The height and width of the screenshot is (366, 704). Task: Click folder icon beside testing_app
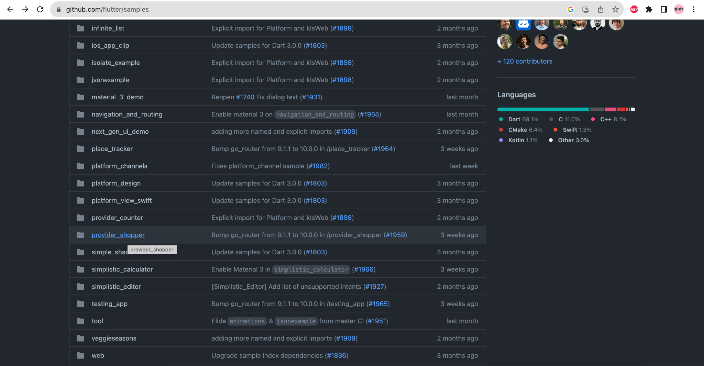[x=80, y=303]
